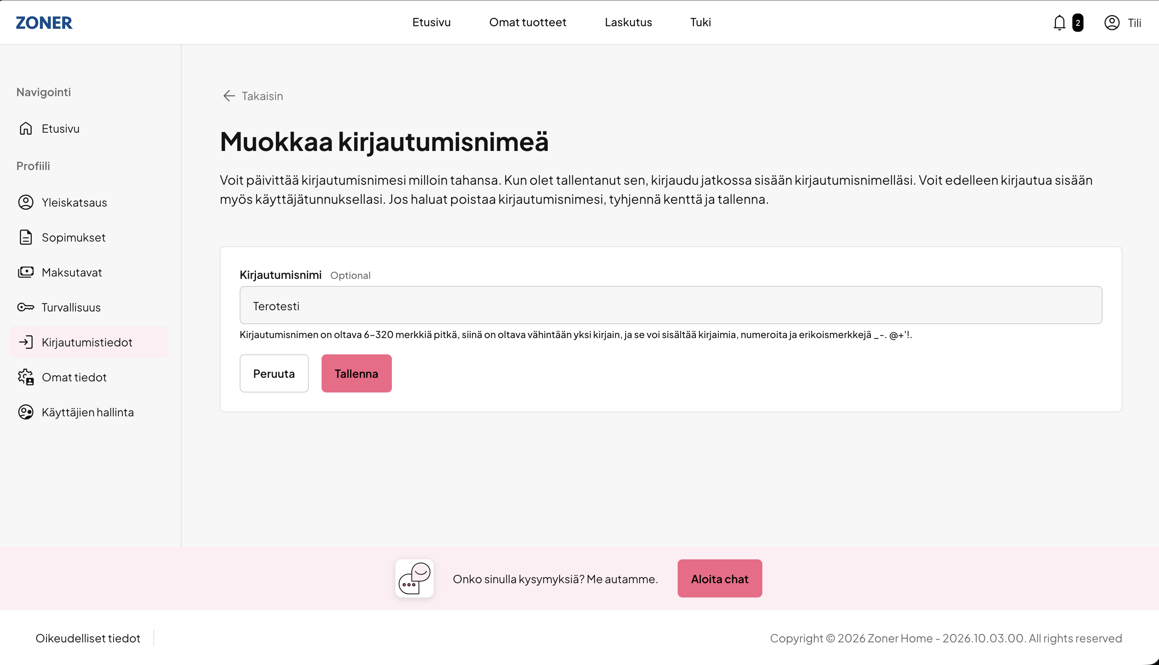Click the Muokkaa kirjautumisnimeä heading
Screen dimensions: 1159x665
384,141
